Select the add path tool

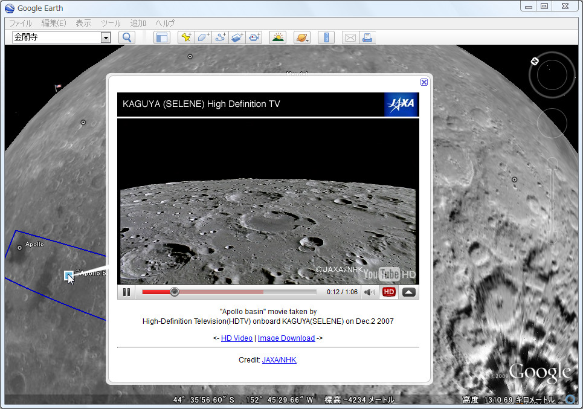pos(220,37)
